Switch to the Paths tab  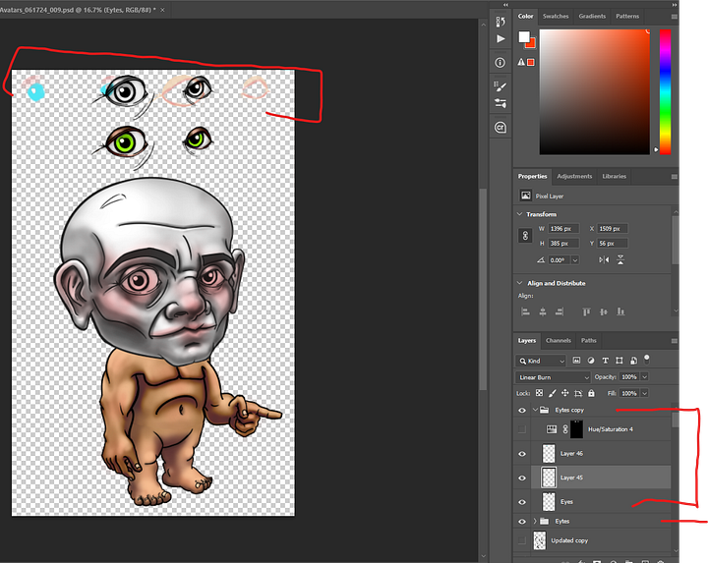588,341
